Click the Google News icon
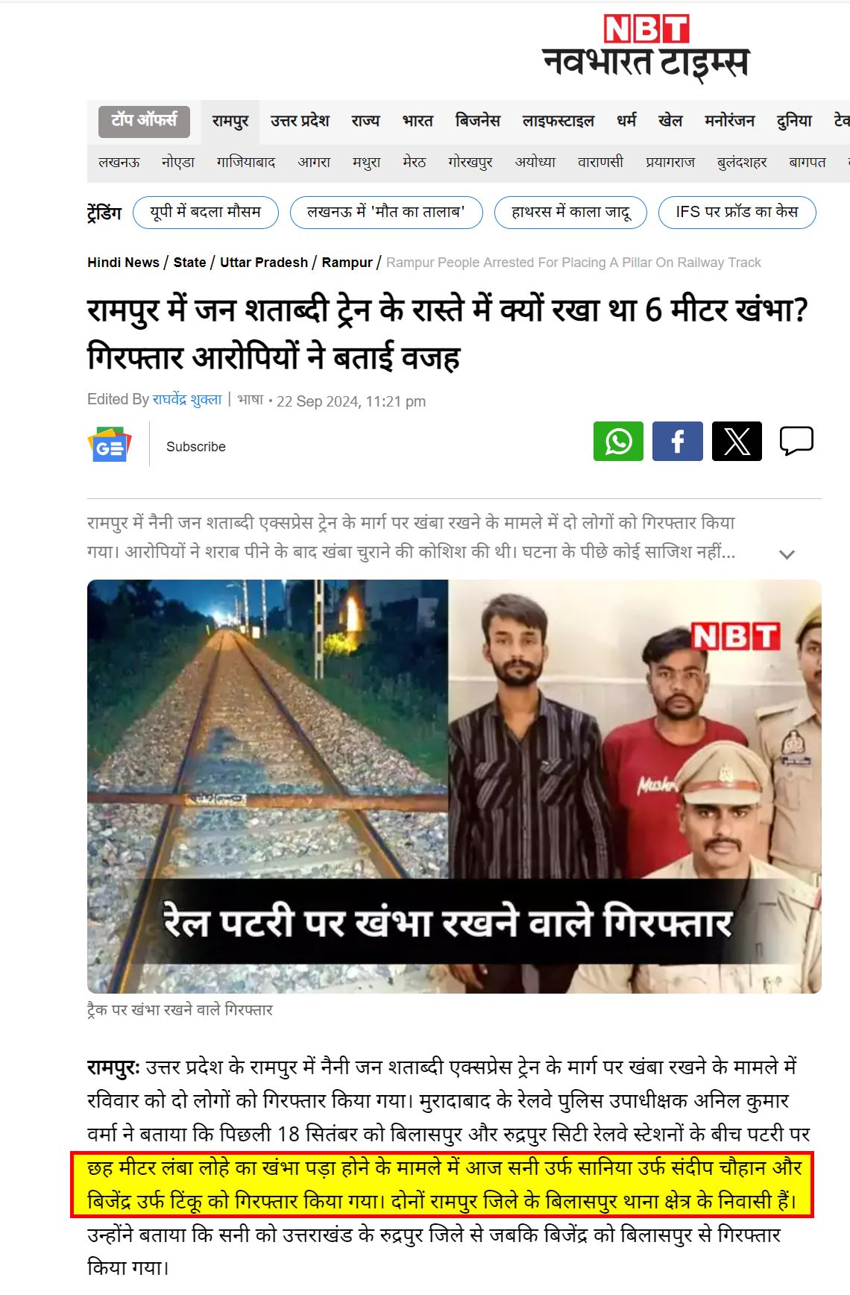Image resolution: width=850 pixels, height=1295 pixels. click(110, 445)
